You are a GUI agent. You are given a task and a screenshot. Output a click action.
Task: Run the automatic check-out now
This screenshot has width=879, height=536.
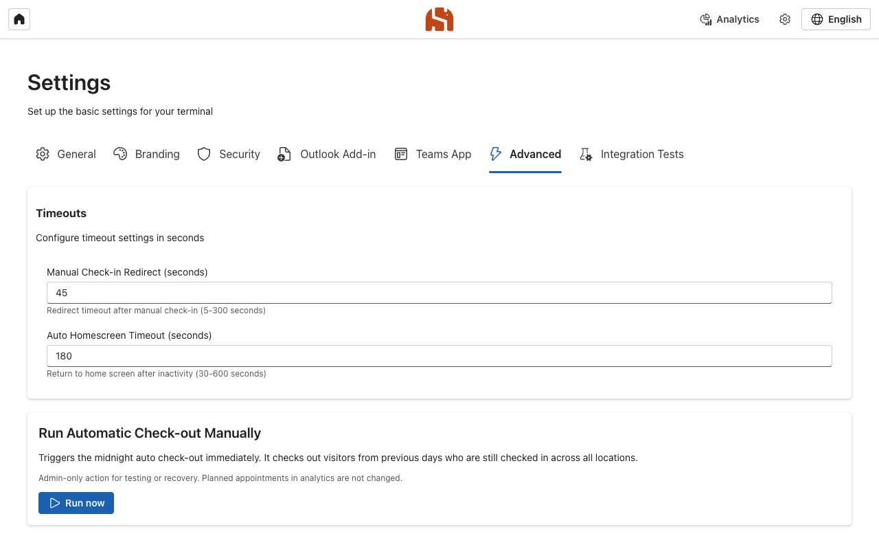(76, 503)
